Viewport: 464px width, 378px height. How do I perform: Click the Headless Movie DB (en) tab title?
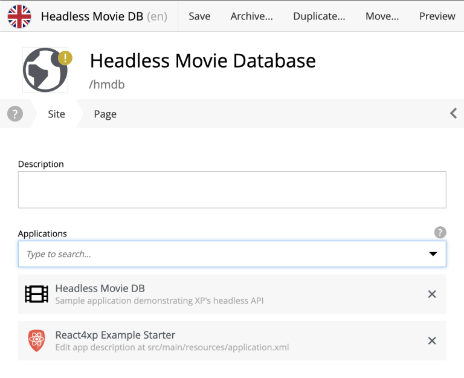point(104,16)
